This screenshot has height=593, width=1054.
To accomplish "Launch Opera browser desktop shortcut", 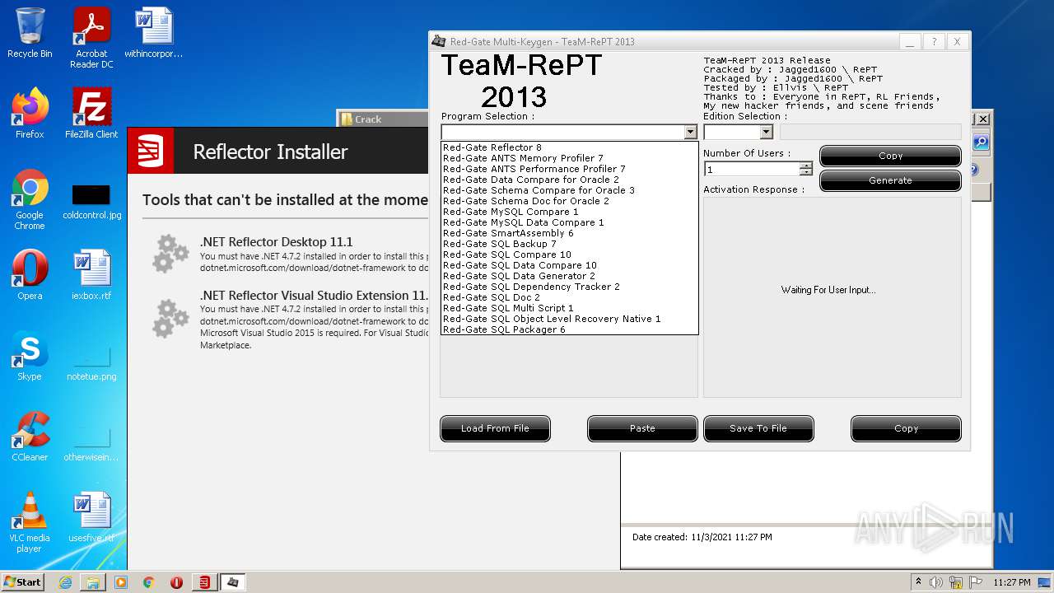I will tap(30, 275).
